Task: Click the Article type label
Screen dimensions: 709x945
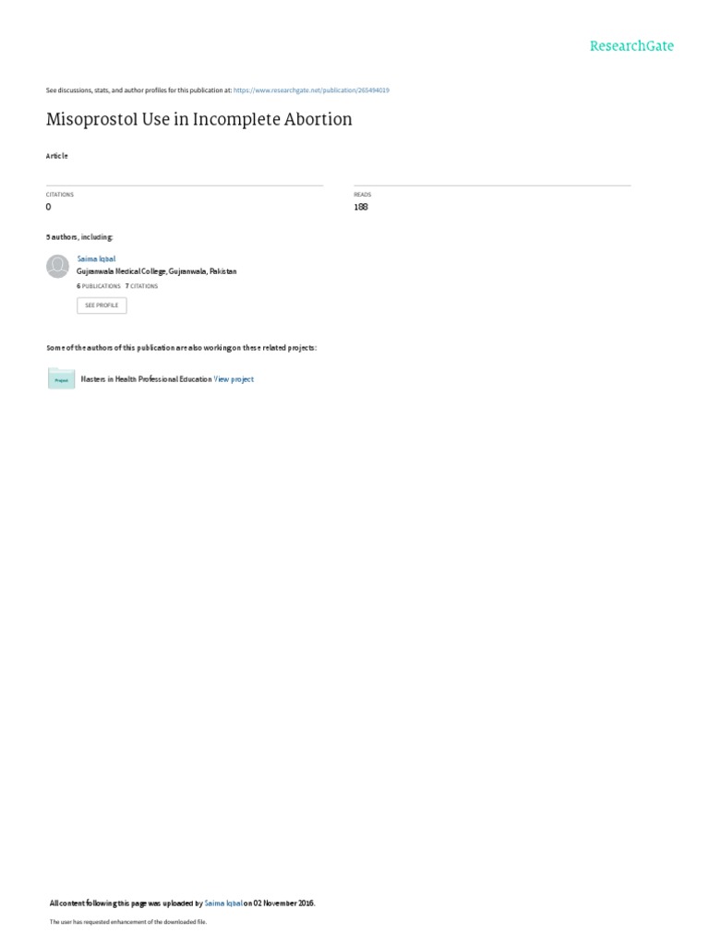Action: coord(56,156)
